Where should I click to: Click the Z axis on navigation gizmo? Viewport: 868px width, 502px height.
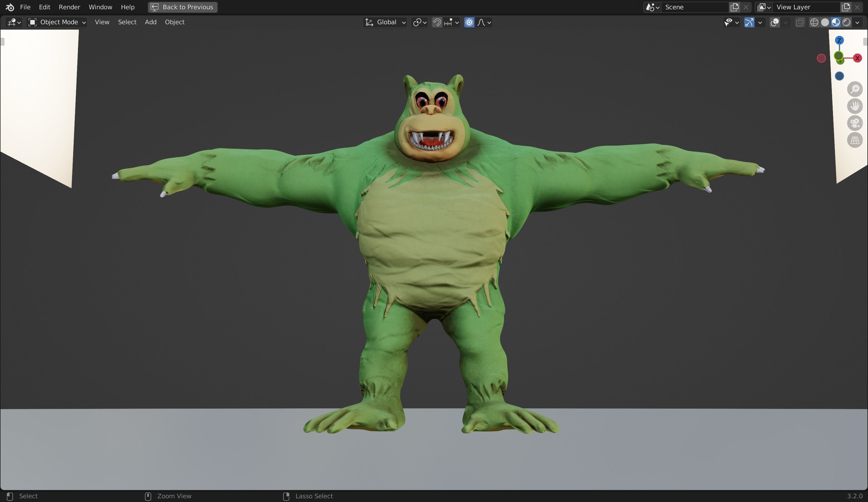[x=839, y=40]
